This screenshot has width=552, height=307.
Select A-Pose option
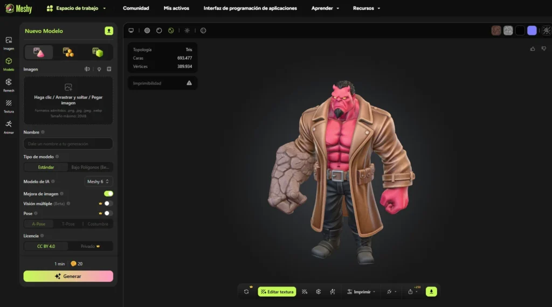click(x=39, y=224)
